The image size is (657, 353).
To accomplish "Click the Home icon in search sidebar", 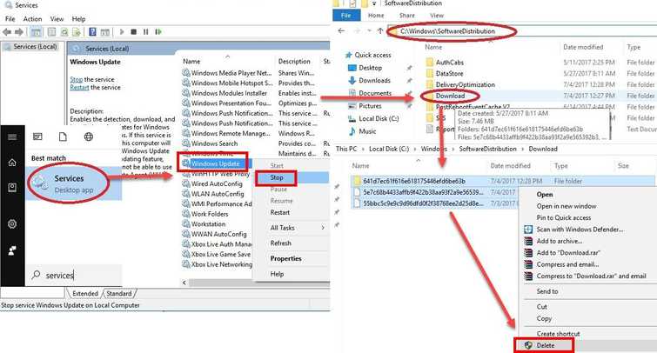I will click(x=12, y=163).
